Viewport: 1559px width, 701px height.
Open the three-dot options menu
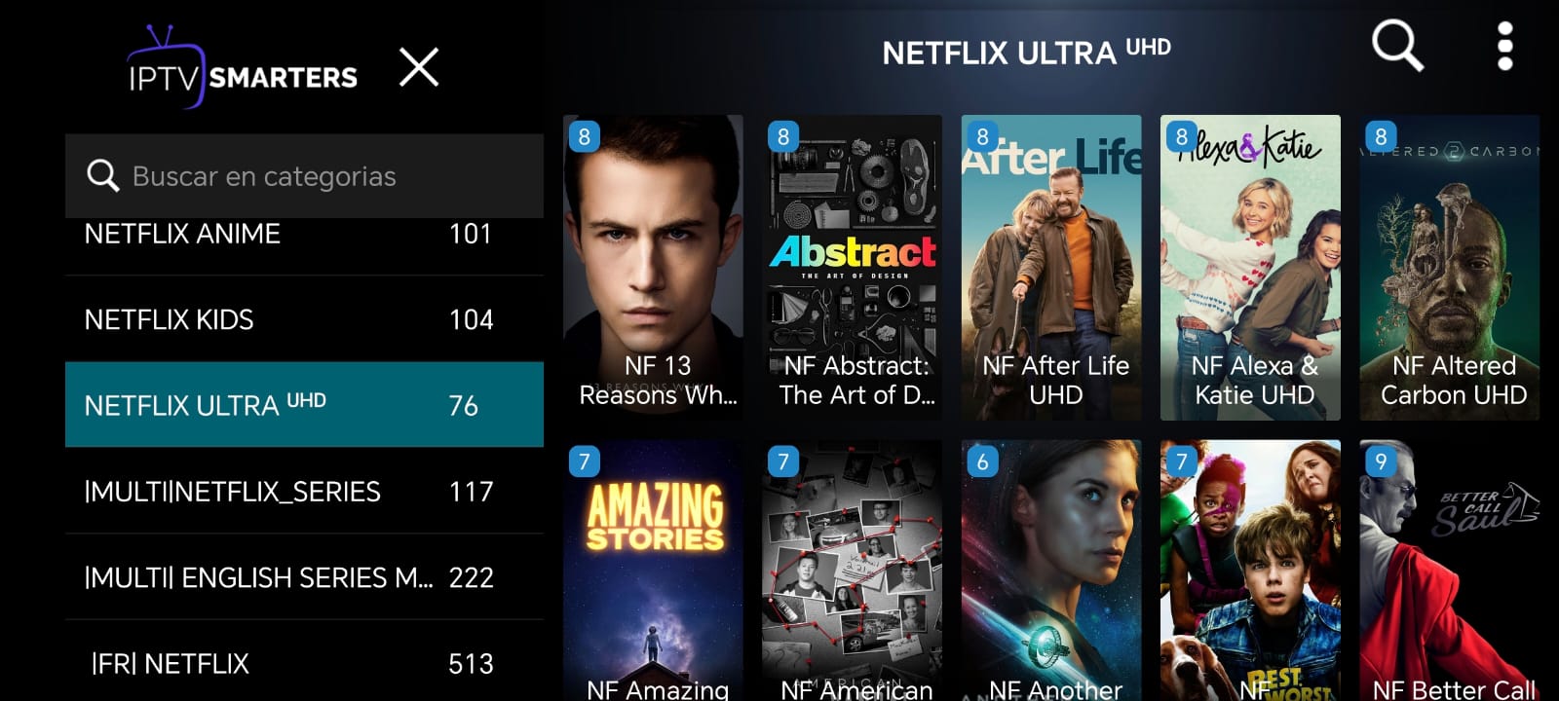coord(1504,46)
